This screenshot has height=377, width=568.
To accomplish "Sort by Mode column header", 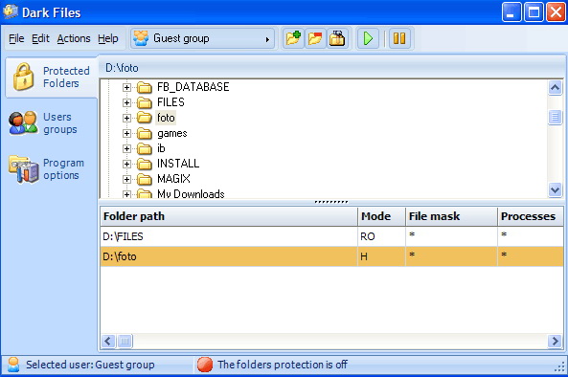I will coord(381,216).
